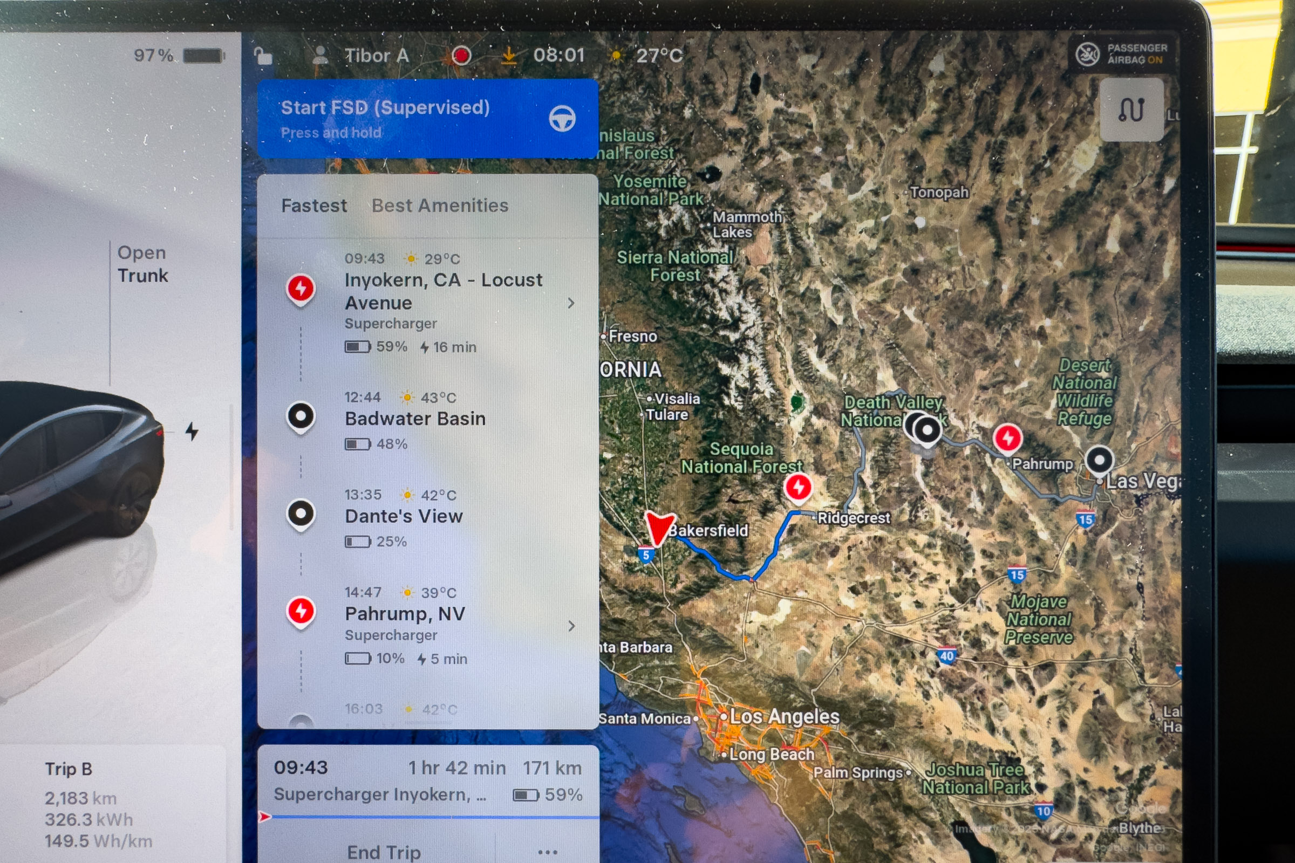Open the route overview button on map

[1132, 109]
